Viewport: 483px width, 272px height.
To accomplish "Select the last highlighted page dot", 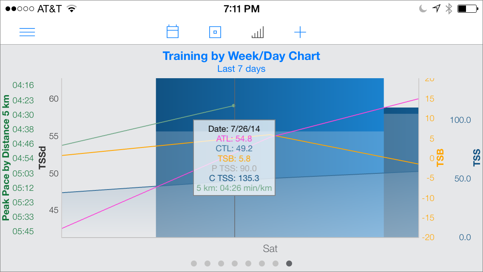I will [x=289, y=263].
